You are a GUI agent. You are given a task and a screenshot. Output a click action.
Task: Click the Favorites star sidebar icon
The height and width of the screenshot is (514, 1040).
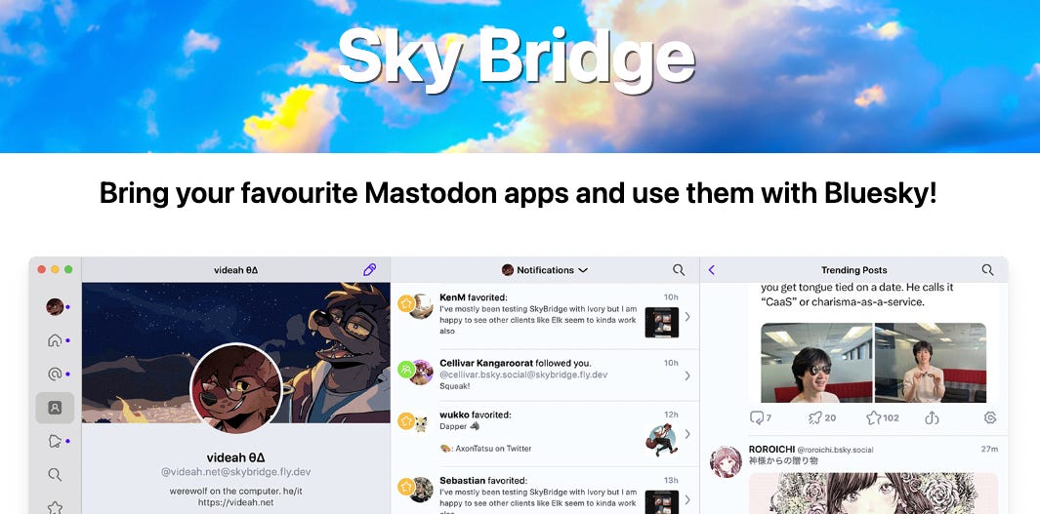55,507
